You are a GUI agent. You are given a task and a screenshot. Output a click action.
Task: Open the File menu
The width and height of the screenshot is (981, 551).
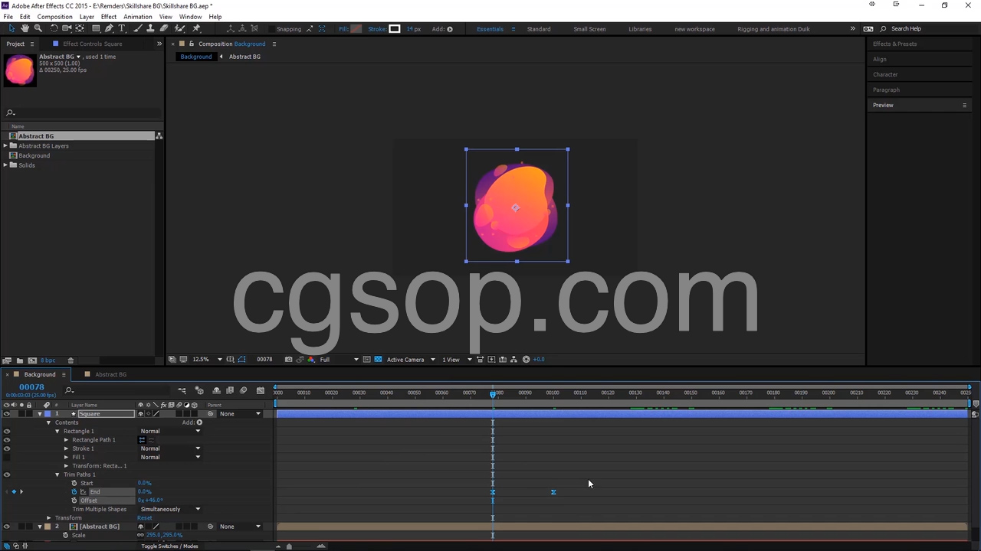point(8,17)
